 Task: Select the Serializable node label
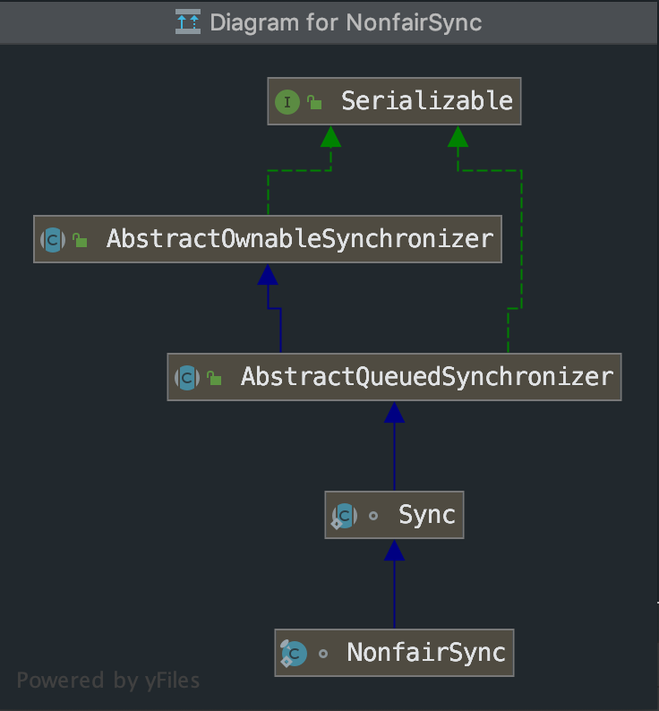pos(426,100)
